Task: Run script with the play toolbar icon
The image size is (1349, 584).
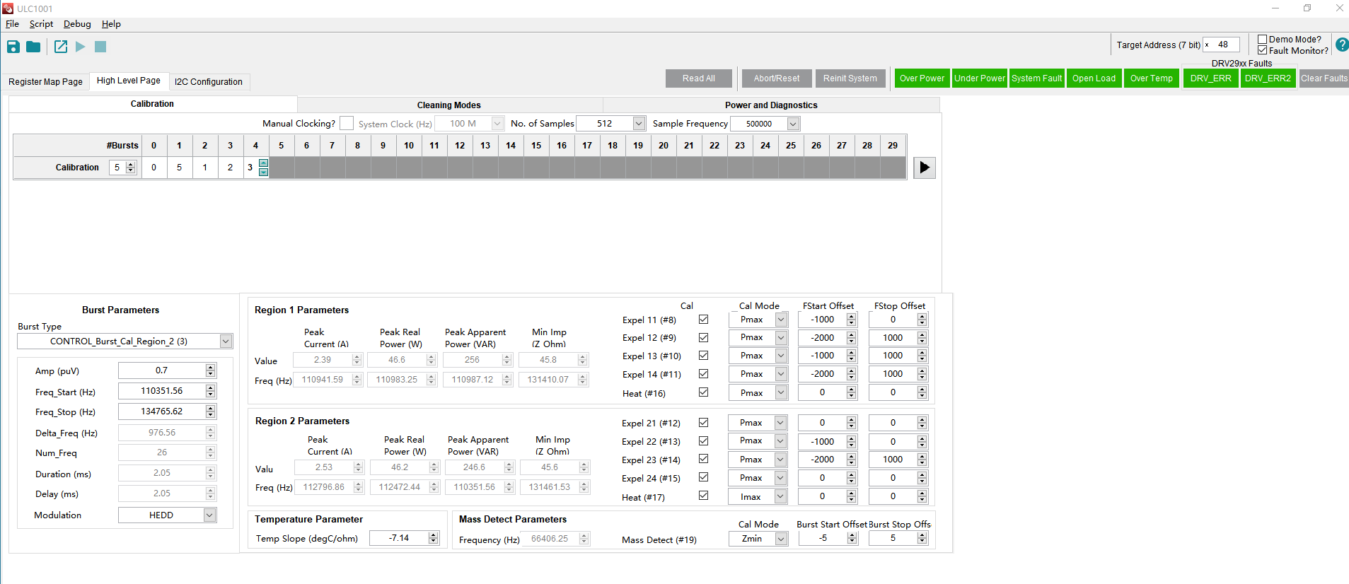Action: 81,47
